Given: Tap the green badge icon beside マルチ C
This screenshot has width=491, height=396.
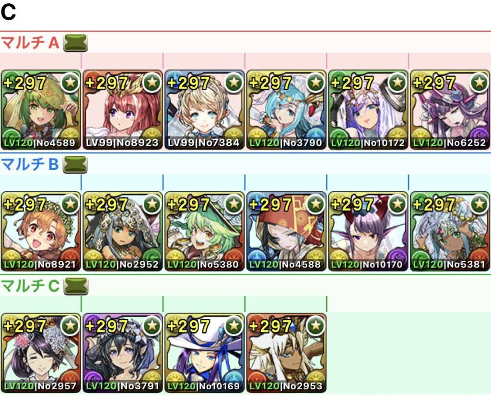Looking at the screenshot, I should pyautogui.click(x=75, y=286).
